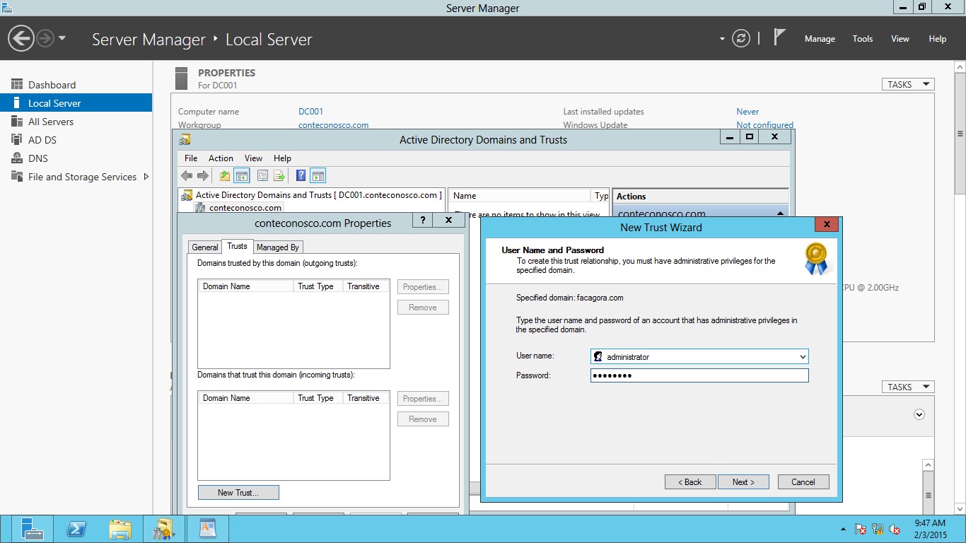
Task: Open the Windows Update Not configured link
Action: pyautogui.click(x=764, y=124)
